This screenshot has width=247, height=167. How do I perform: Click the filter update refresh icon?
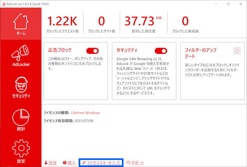(x=236, y=51)
